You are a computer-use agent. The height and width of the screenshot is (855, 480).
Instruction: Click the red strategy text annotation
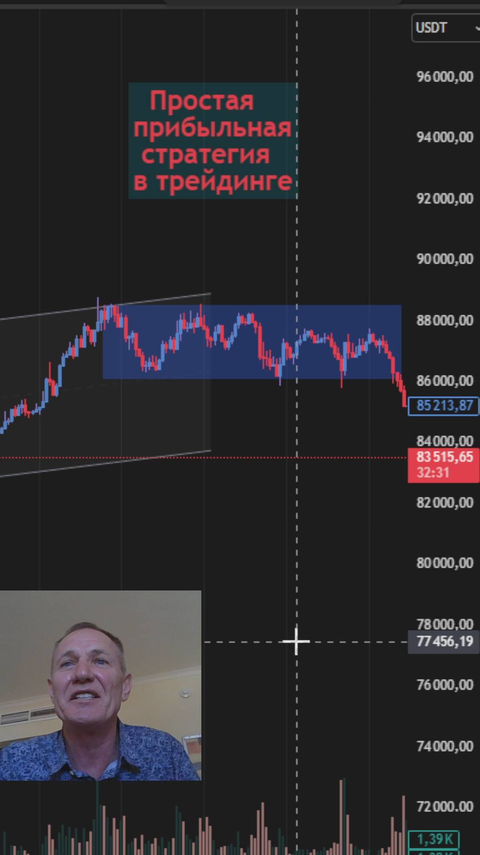pos(213,141)
